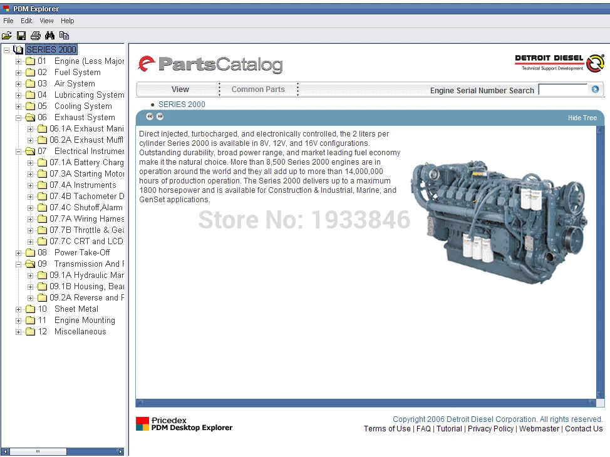Viewport: 610px width, 457px height.
Task: Click the rewind arrow icon in content header
Action: tap(150, 116)
